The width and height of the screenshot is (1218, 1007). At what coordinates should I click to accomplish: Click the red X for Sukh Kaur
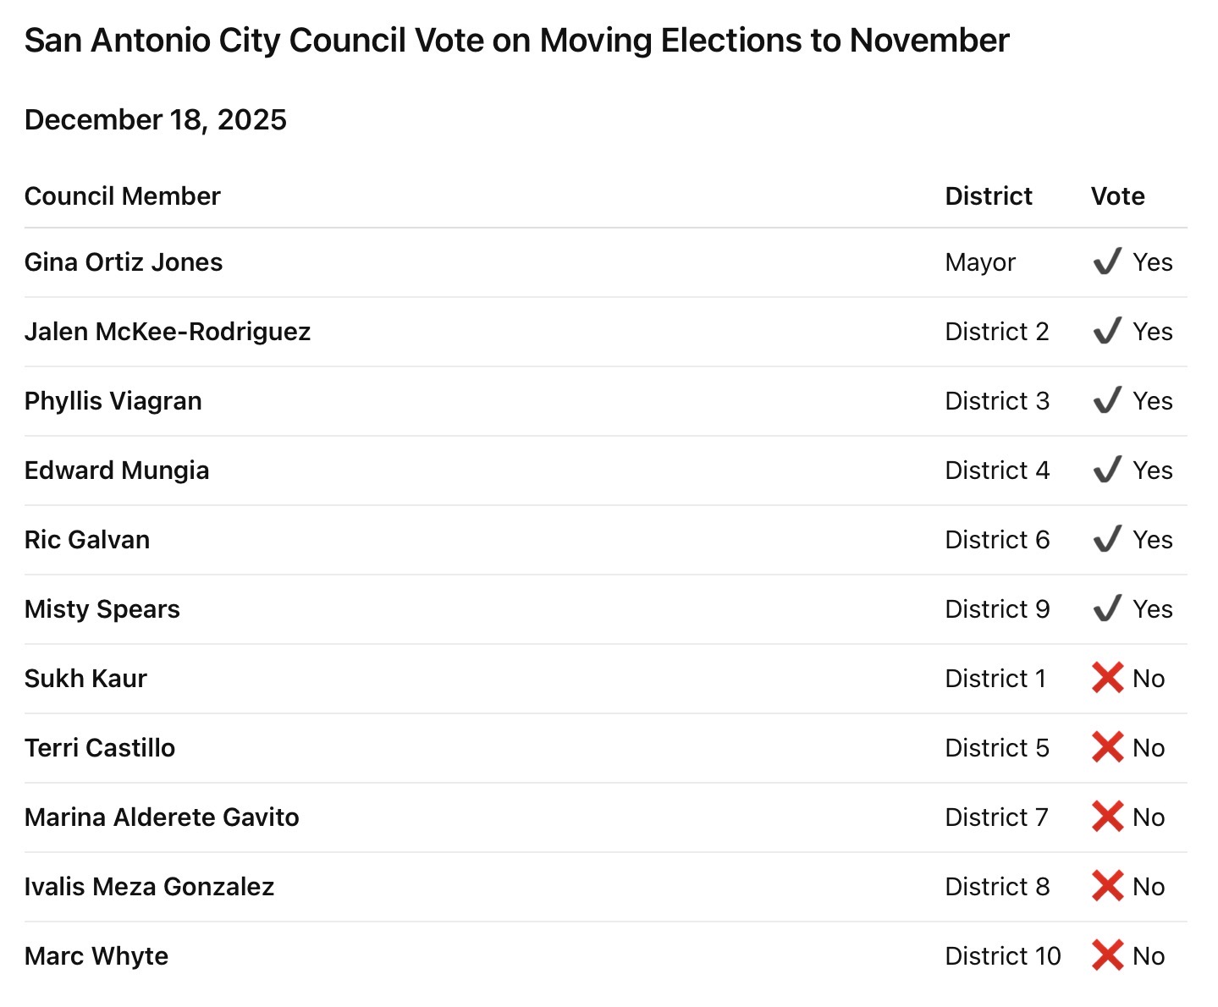1107,678
